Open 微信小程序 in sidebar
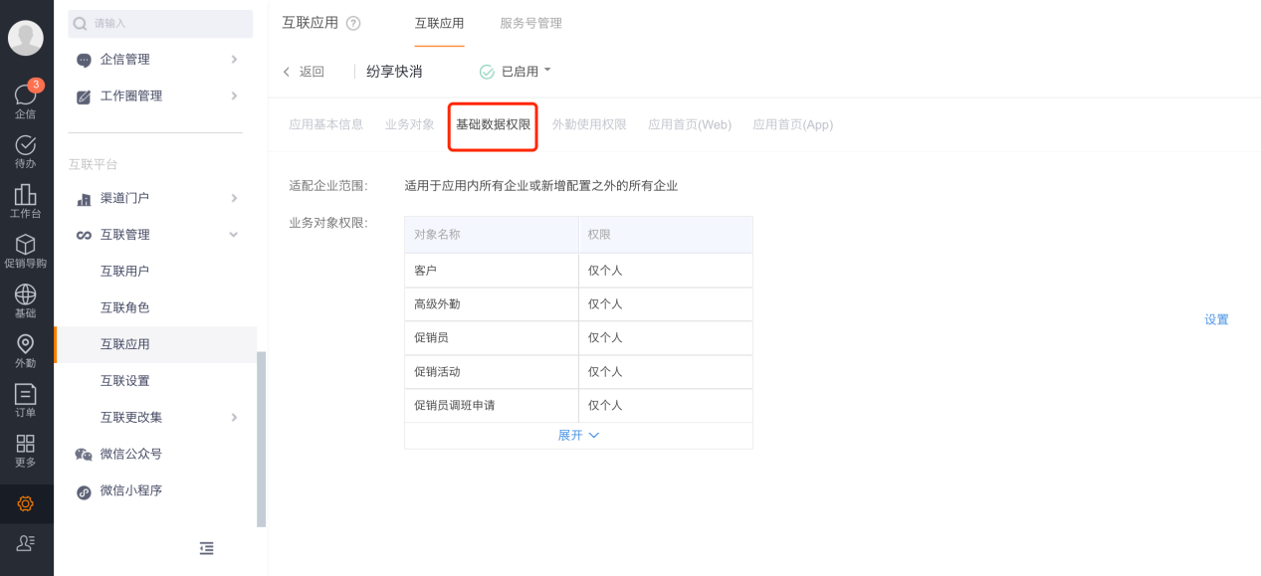 pos(131,490)
